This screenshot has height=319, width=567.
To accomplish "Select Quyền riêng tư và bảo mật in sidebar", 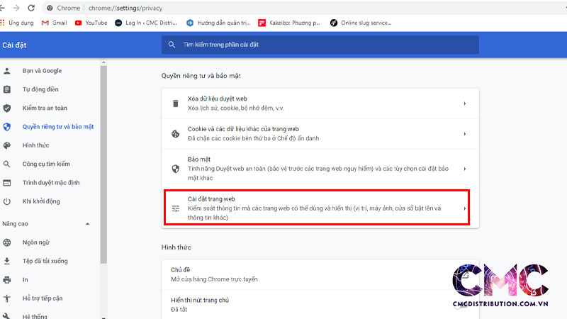I will pyautogui.click(x=58, y=127).
